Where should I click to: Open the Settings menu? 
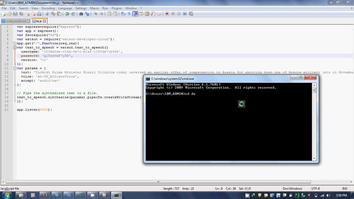[x=81, y=8]
